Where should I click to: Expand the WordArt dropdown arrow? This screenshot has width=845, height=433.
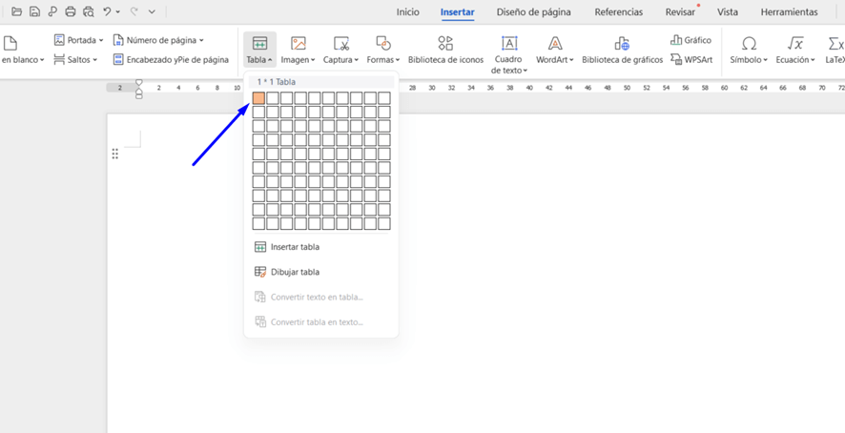[x=572, y=60]
